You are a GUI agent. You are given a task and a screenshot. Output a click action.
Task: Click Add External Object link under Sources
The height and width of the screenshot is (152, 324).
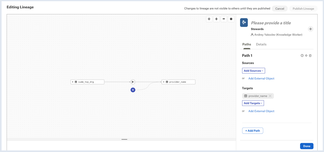click(261, 79)
